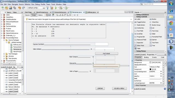Image resolution: width=175 pixels, height=98 pixels.
Task: Activate Connection Mode icon in design toolbar
Action: (x=50, y=15)
